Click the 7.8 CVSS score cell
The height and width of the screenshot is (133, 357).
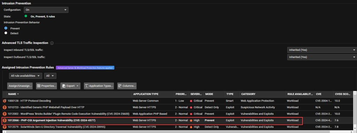(x=336, y=127)
